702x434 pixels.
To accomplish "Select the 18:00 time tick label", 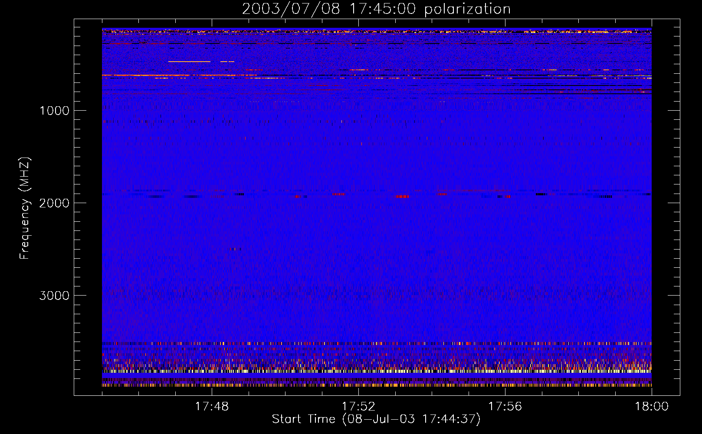I will pyautogui.click(x=652, y=407).
